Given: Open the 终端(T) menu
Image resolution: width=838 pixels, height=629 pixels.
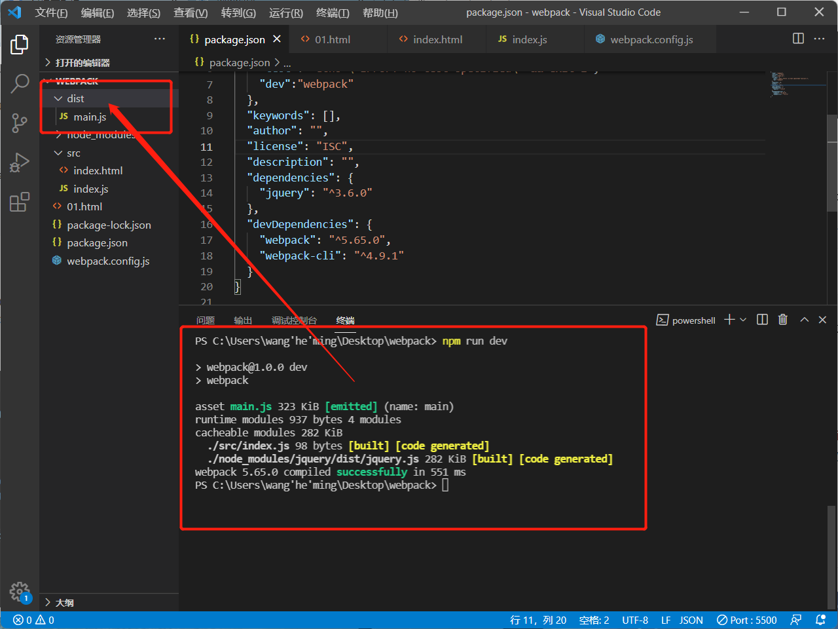Looking at the screenshot, I should pyautogui.click(x=333, y=12).
